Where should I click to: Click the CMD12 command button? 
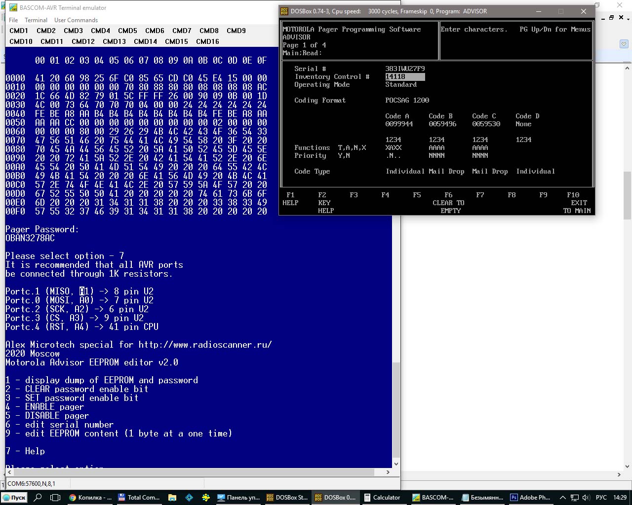click(x=83, y=41)
